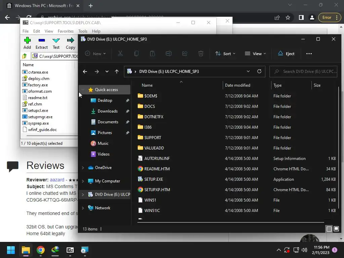Select the 7-Zip Copy button
The image size is (344, 258).
[x=71, y=43]
